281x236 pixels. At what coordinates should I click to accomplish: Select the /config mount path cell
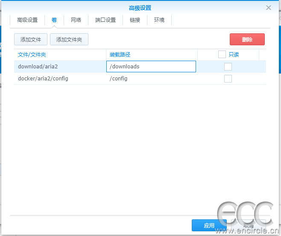[x=151, y=79]
